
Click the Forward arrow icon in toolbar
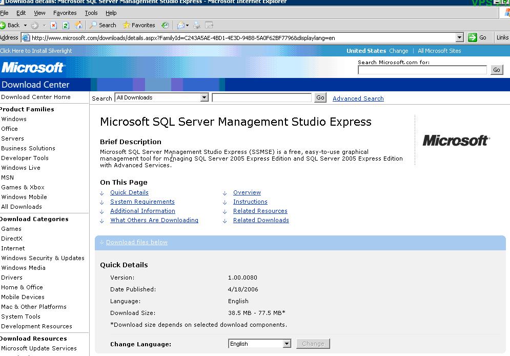click(34, 25)
